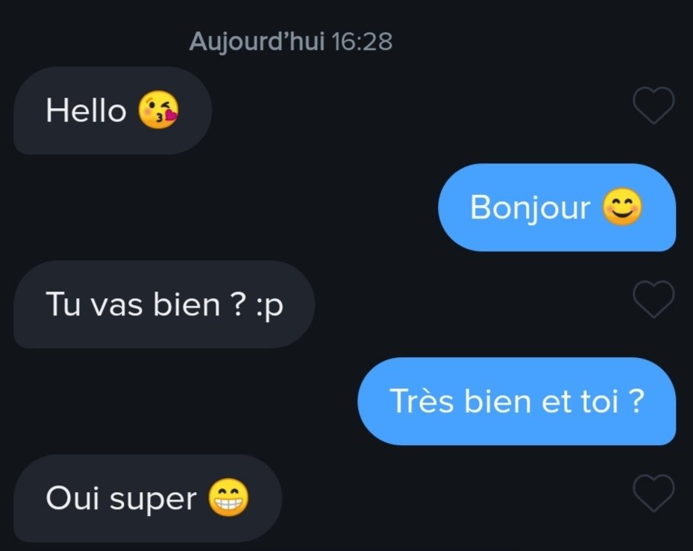Image resolution: width=693 pixels, height=551 pixels.
Task: Click the blushing smile emoji after Bonjour
Action: click(x=622, y=207)
